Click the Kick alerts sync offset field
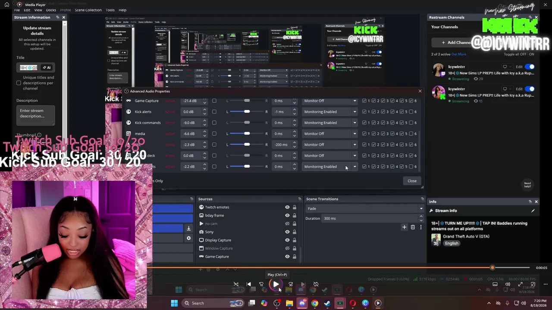552x310 pixels. coord(285,112)
